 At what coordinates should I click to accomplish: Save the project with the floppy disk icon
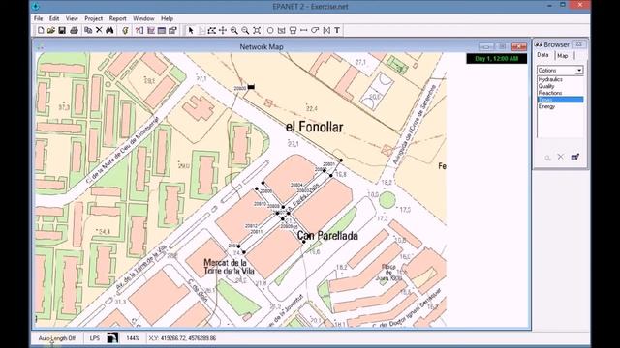[62, 30]
